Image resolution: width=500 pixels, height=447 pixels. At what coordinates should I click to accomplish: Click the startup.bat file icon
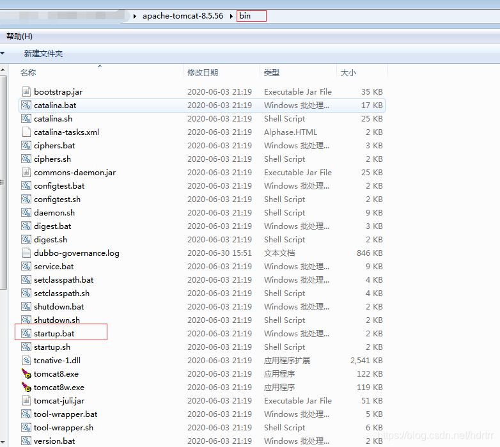[x=26, y=333]
